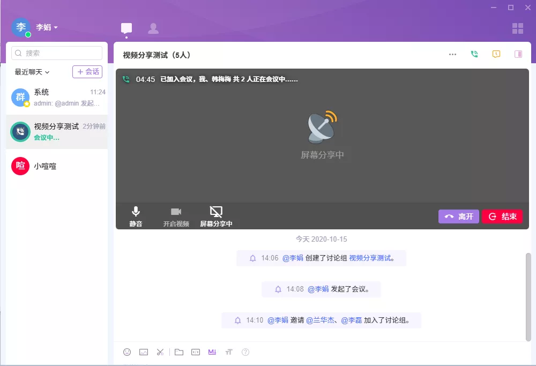End the meeting with 结束 button
536x366 pixels.
[502, 216]
